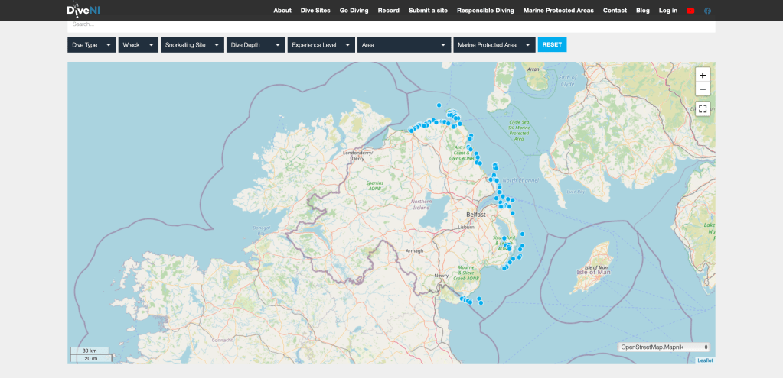Click the northernmost dive site marker
Image resolution: width=783 pixels, height=378 pixels.
(439, 105)
